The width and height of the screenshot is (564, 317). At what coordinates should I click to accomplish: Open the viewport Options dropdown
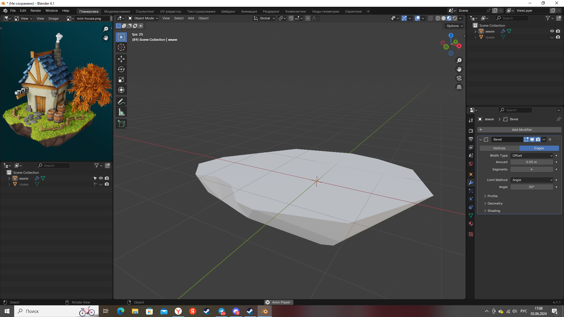coord(454,26)
